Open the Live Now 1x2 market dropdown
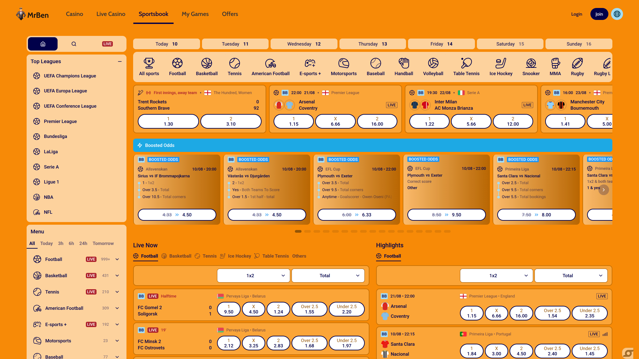The width and height of the screenshot is (639, 359). (254, 276)
